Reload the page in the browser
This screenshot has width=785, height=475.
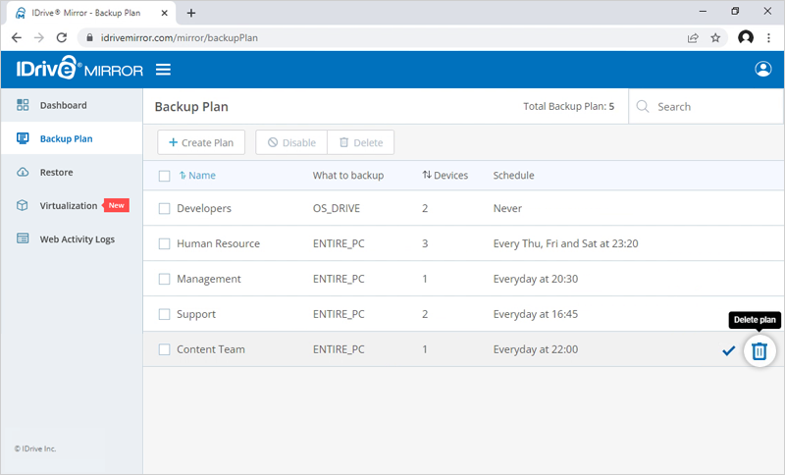pyautogui.click(x=62, y=37)
